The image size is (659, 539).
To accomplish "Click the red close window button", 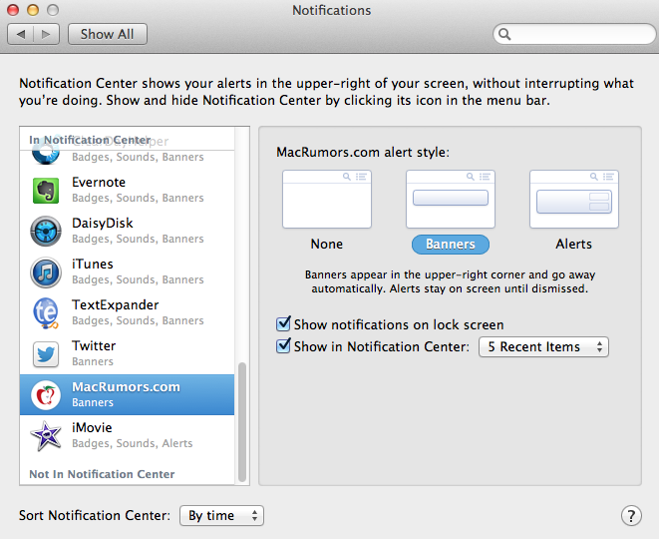I will click(13, 10).
